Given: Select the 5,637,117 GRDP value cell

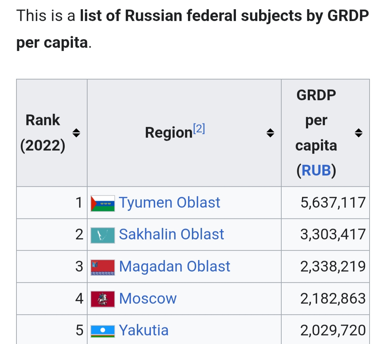Looking at the screenshot, I should [x=333, y=203].
